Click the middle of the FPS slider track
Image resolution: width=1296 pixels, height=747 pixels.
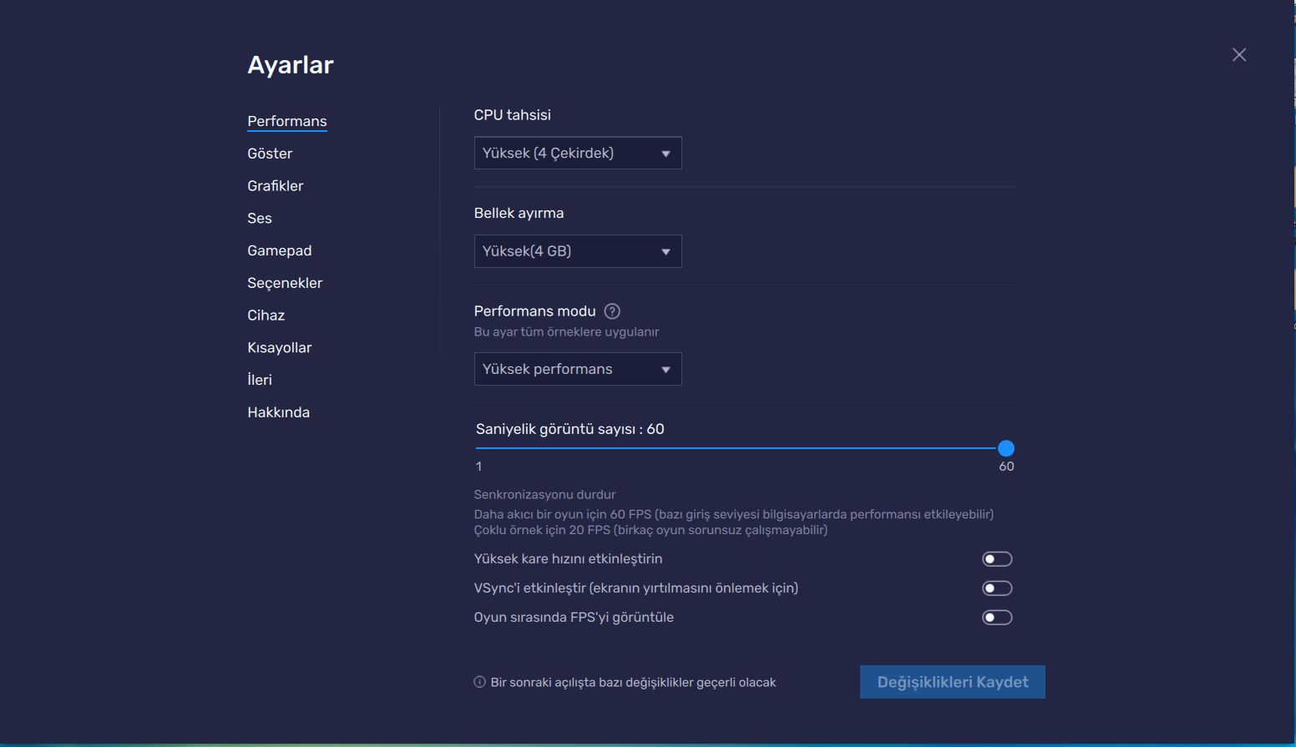(741, 448)
